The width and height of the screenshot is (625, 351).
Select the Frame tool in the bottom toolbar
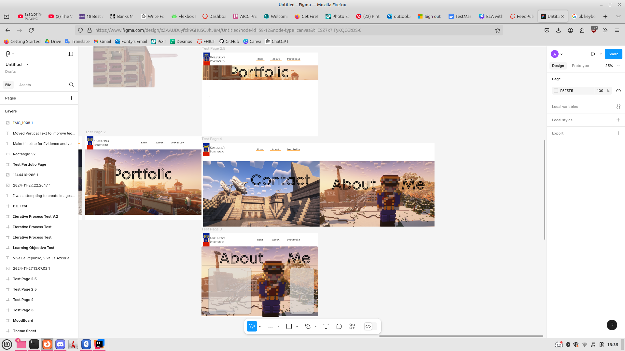pyautogui.click(x=270, y=326)
